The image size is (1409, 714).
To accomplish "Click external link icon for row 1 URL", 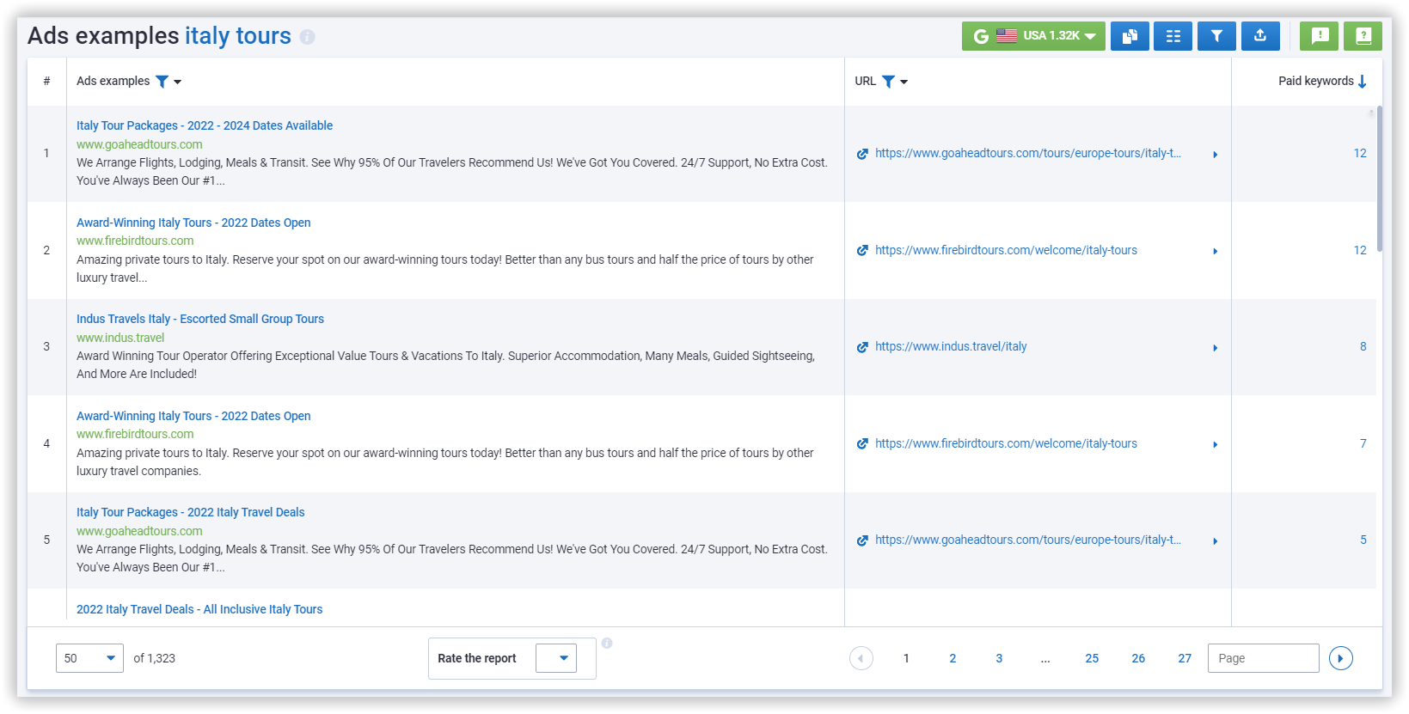I will click(x=862, y=154).
